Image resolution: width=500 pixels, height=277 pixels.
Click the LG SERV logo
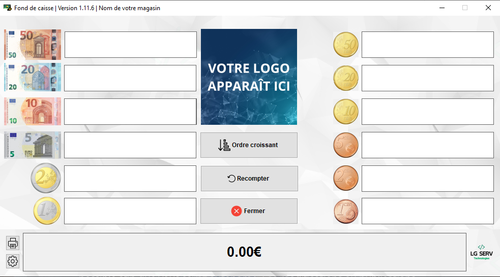pyautogui.click(x=482, y=252)
